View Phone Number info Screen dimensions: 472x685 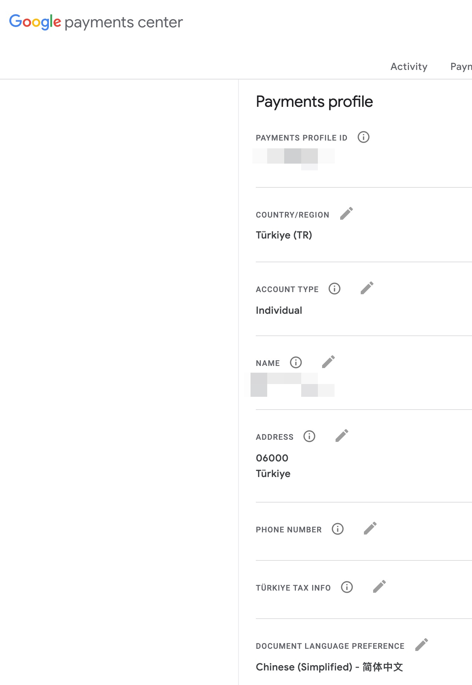[337, 529]
